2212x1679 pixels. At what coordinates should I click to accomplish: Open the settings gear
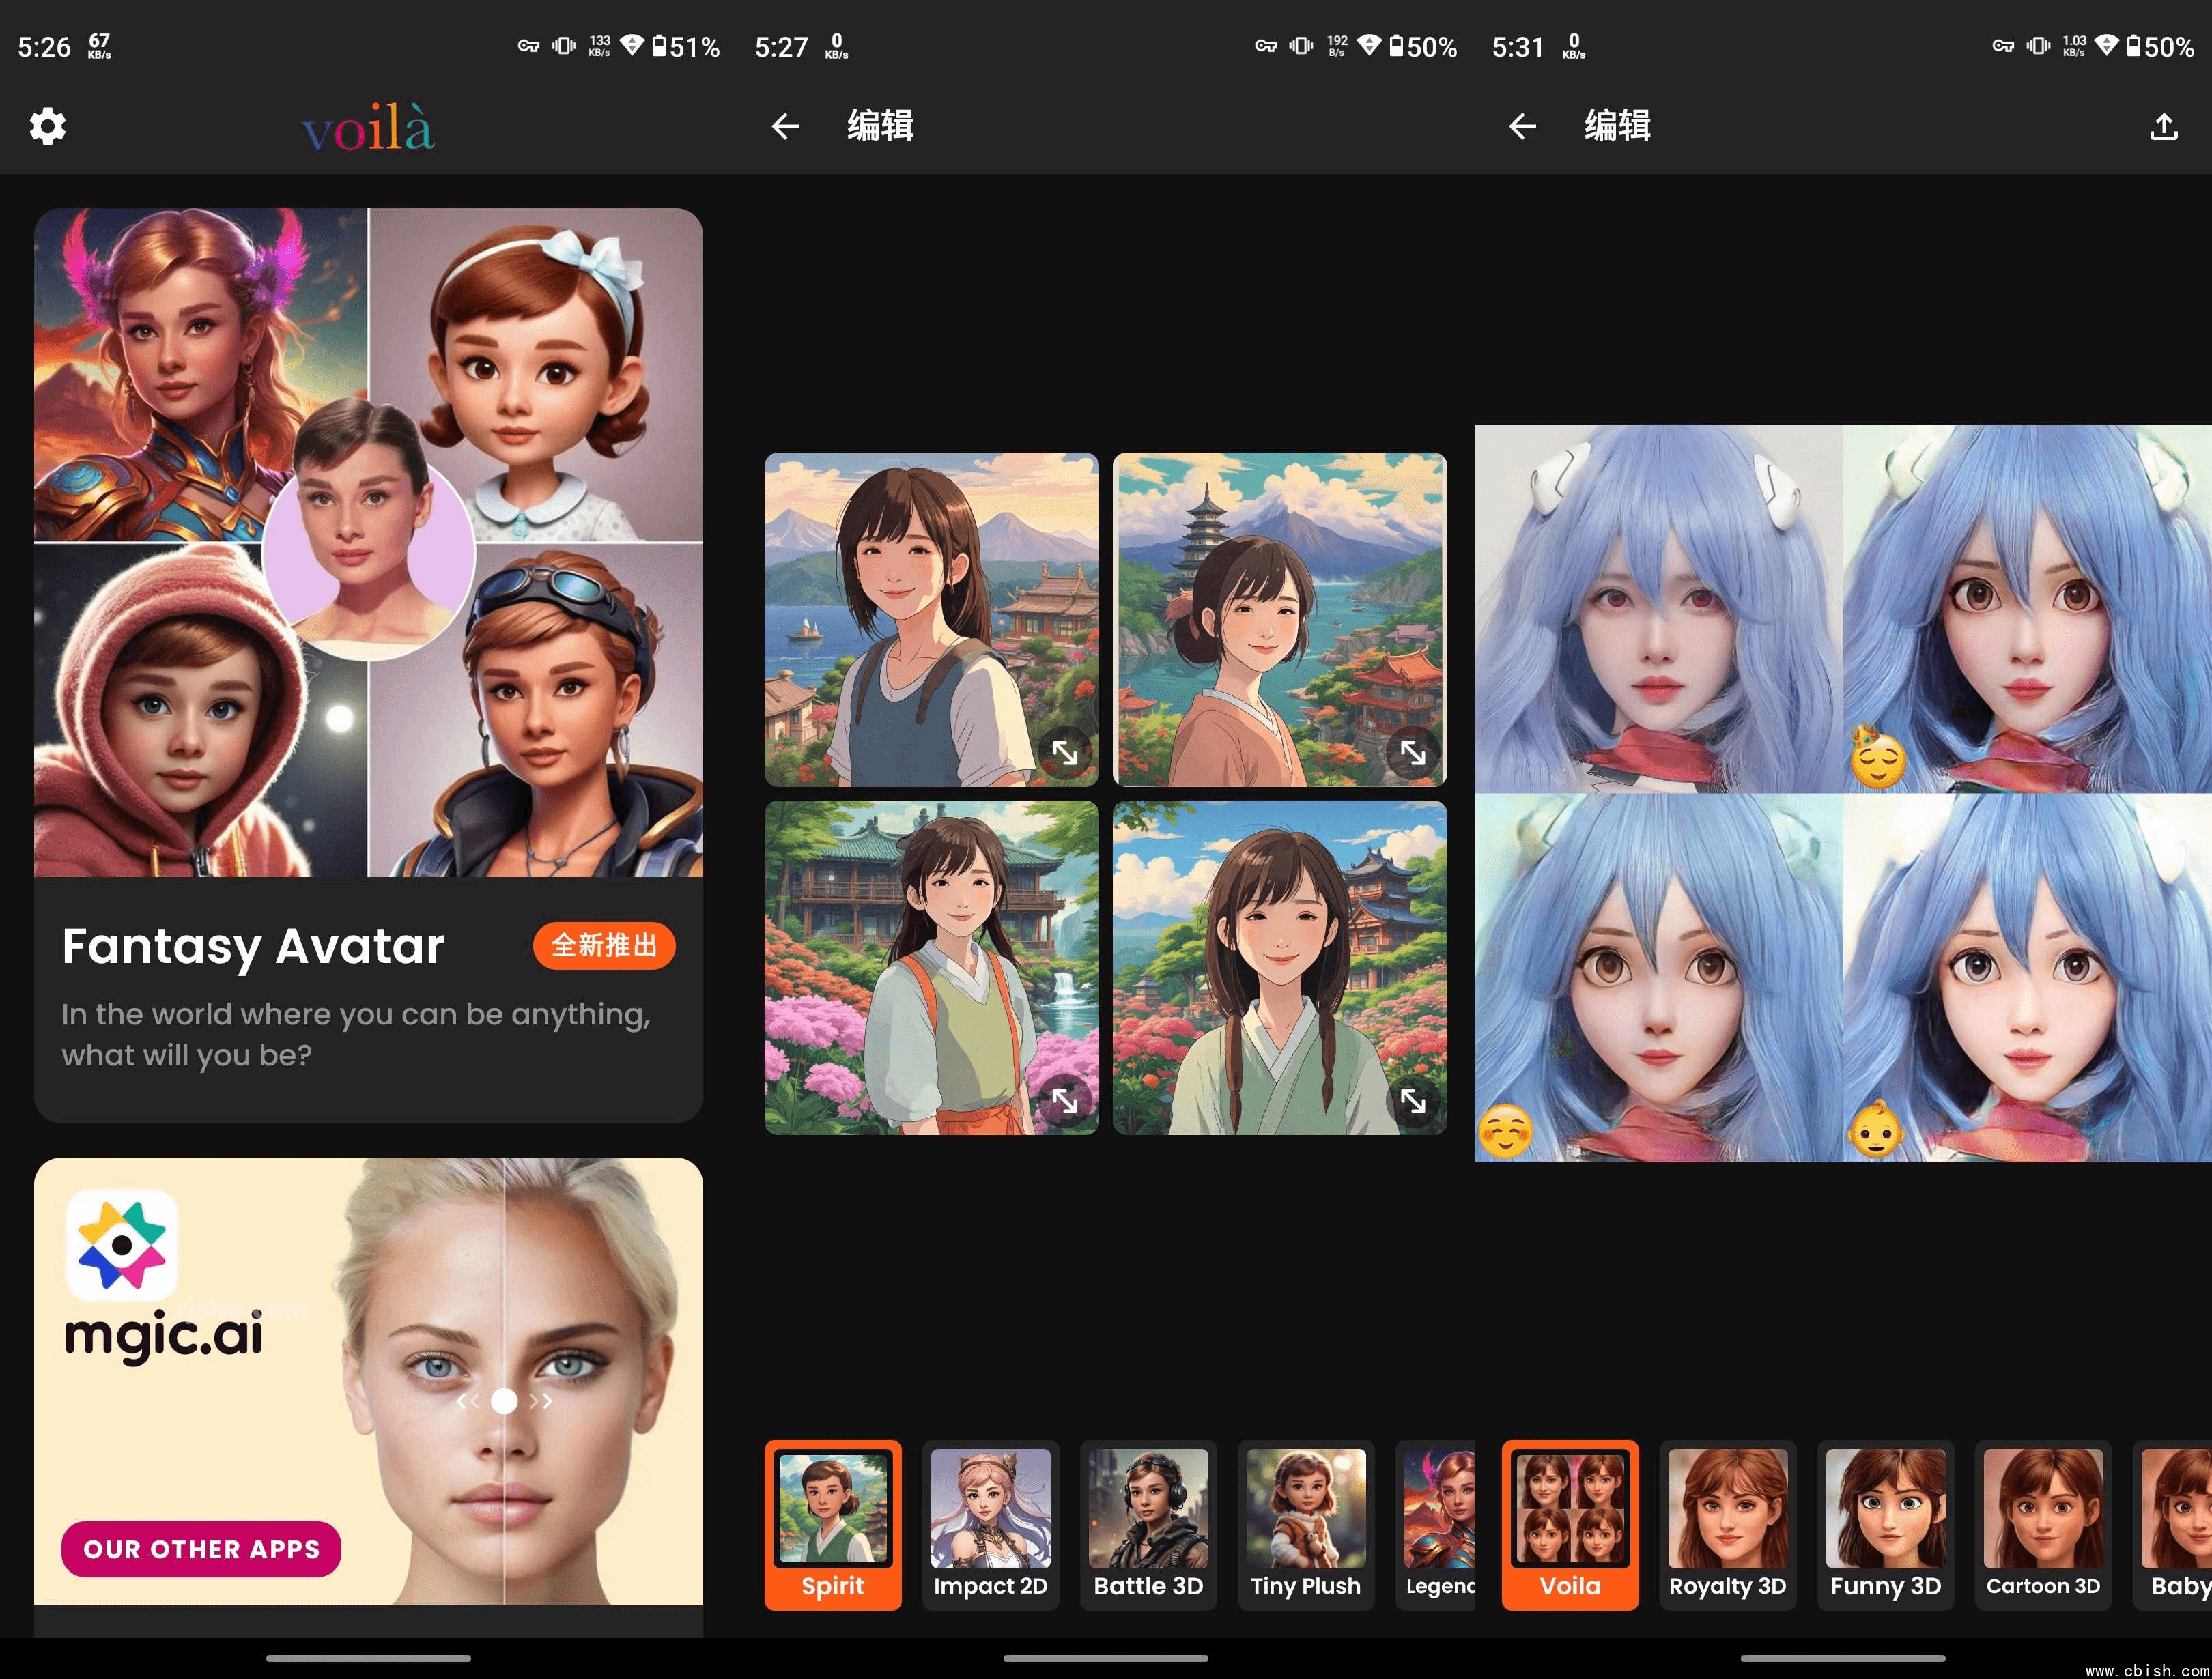tap(49, 126)
